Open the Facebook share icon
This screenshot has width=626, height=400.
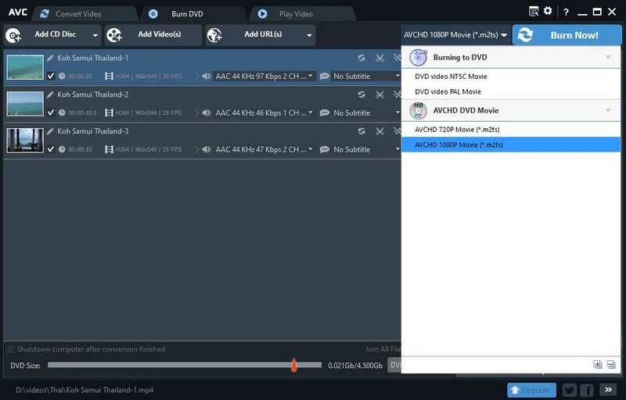point(586,390)
